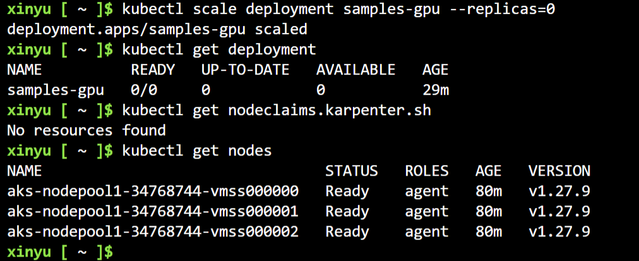Click the samples-gpu name in the deployment row
This screenshot has height=261, width=639.
(56, 90)
